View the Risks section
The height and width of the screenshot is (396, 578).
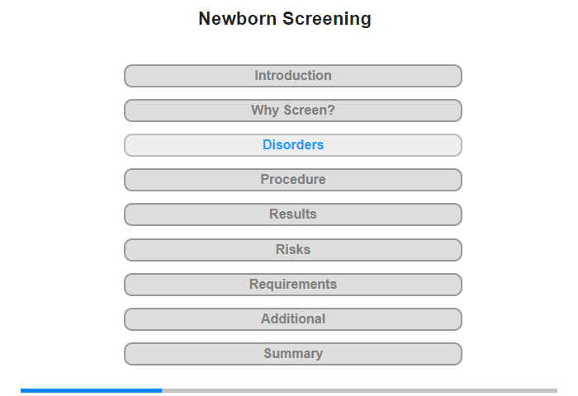click(293, 250)
